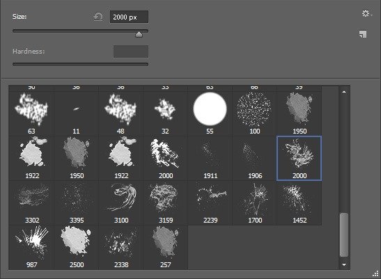Pick the paint blob brush labeled 2500
Viewport: 381px width, 279px height.
(77, 247)
